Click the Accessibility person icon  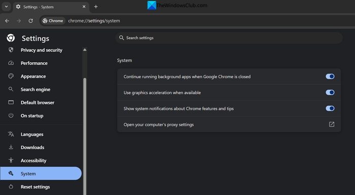pos(11,160)
